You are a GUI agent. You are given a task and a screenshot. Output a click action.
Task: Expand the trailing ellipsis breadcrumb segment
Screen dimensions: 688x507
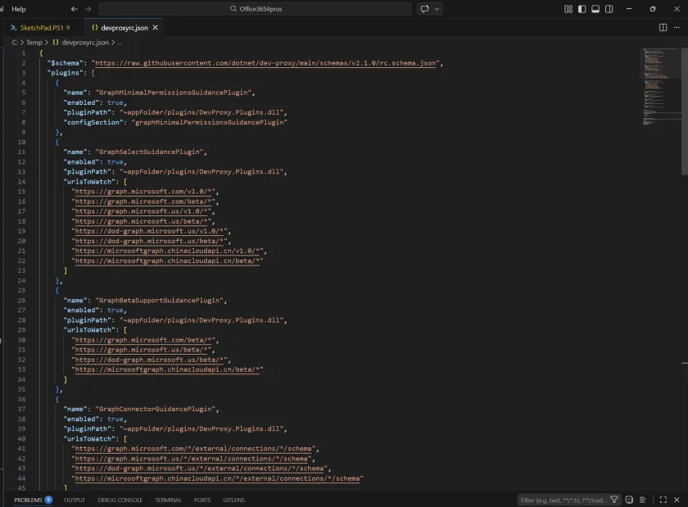click(x=119, y=42)
